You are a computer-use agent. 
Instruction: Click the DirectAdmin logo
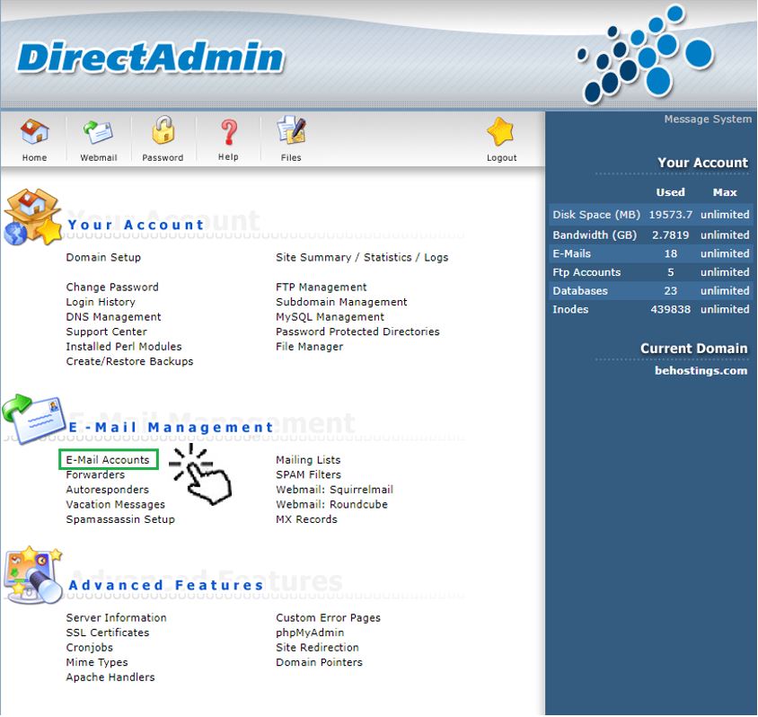pos(150,58)
